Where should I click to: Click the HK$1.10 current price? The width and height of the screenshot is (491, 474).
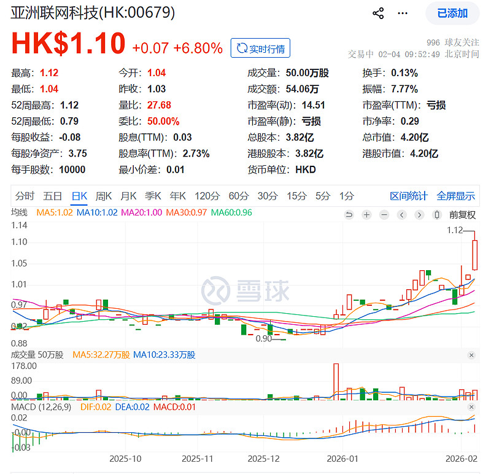coord(68,43)
